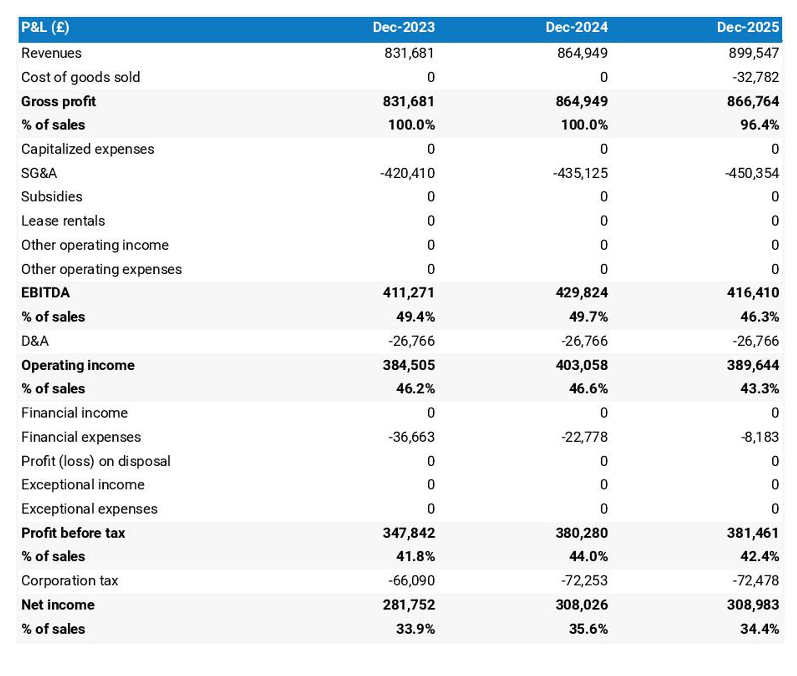Select the Cost of goods sold label

coord(81,77)
